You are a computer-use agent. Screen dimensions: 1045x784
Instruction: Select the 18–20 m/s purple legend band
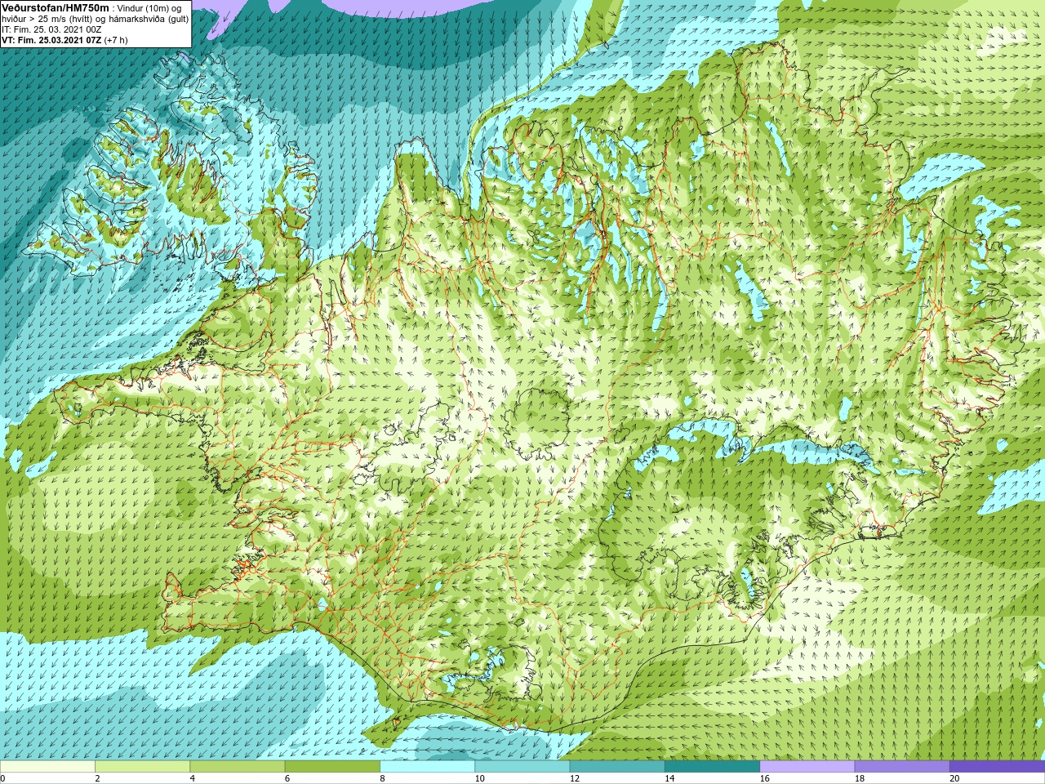(902, 767)
